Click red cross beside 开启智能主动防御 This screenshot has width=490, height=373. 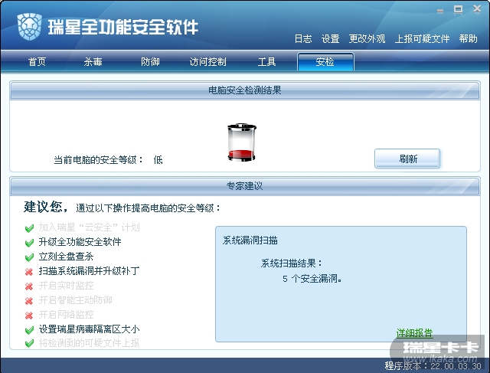(29, 301)
